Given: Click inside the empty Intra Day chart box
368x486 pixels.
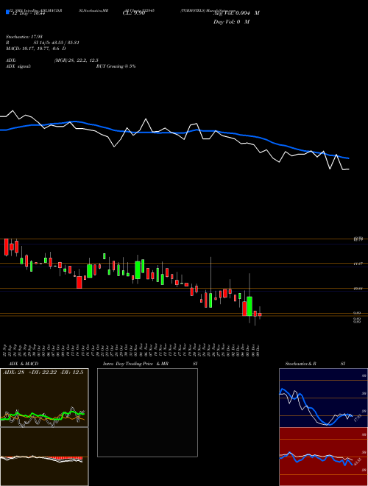Looking at the screenshot, I should 147,412.
